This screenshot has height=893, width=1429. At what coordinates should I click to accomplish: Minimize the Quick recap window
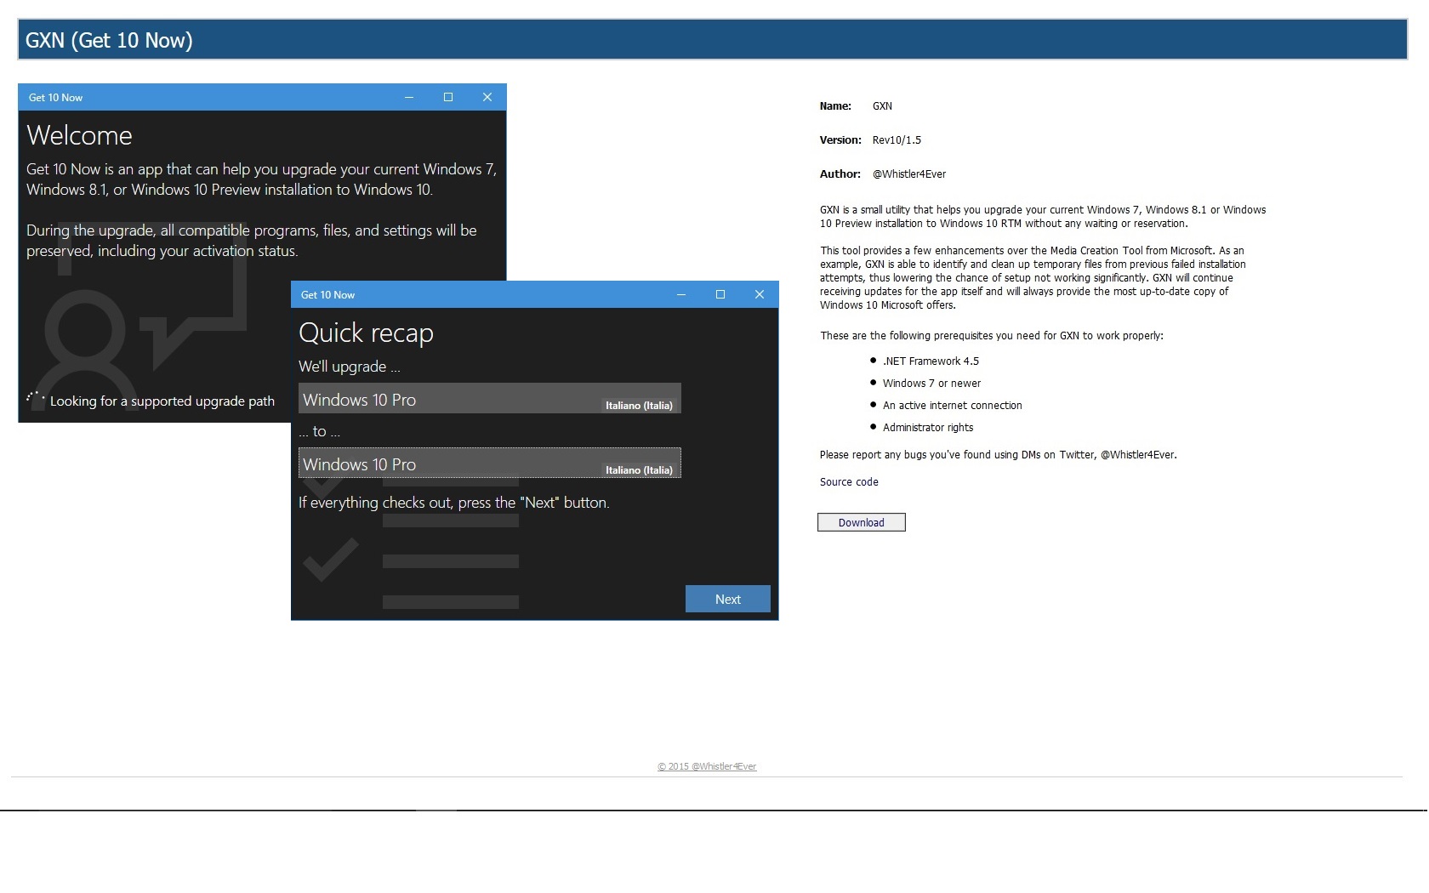680,294
